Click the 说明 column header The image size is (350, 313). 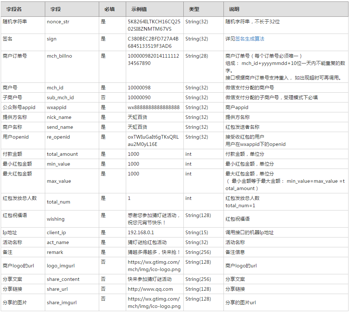pyautogui.click(x=234, y=9)
